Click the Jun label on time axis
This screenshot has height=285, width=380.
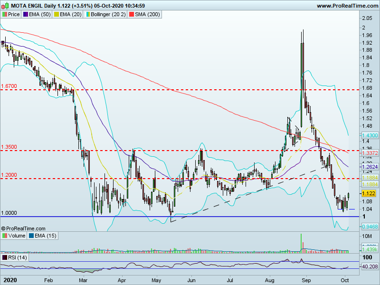click(x=191, y=280)
